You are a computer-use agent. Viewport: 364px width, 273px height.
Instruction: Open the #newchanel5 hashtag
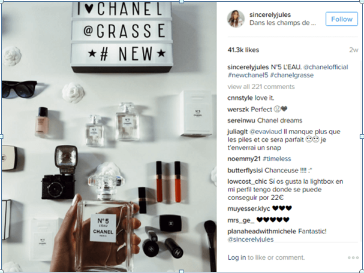248,75
